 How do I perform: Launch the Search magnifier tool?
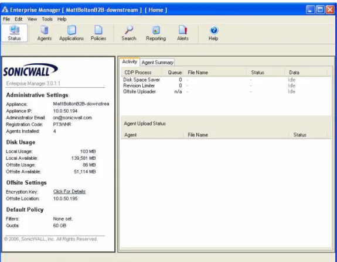[x=129, y=33]
